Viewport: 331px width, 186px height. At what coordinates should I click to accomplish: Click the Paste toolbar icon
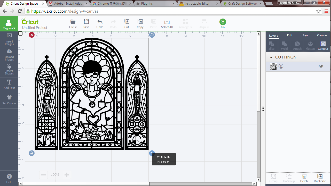pos(154,21)
